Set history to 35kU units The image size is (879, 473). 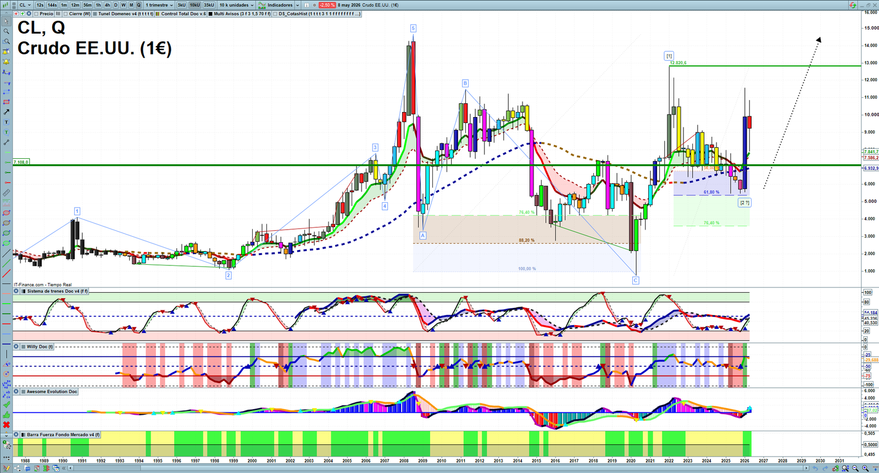click(209, 5)
